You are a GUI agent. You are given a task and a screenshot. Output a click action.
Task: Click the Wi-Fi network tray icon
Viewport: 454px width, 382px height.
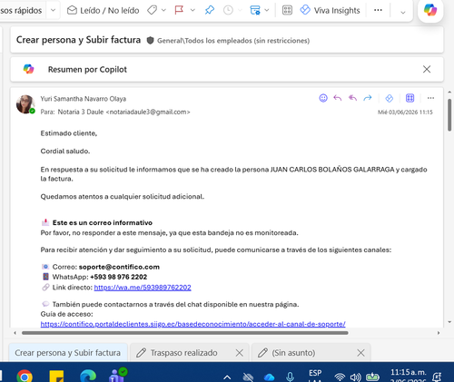(x=340, y=377)
